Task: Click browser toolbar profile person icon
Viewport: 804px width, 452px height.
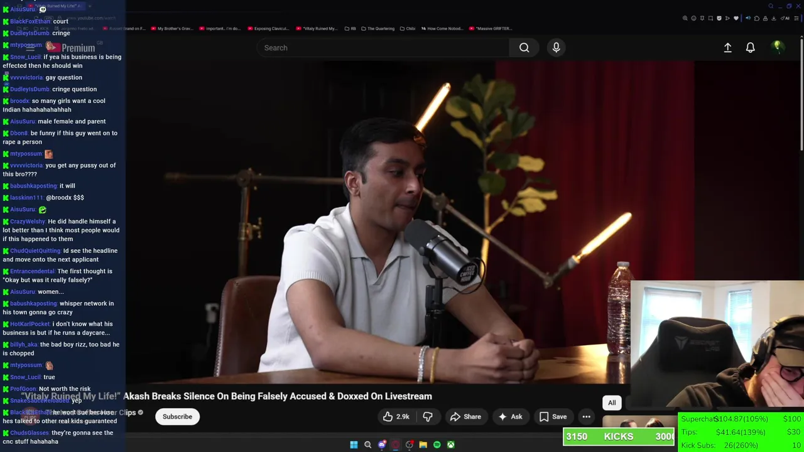Action: click(765, 18)
